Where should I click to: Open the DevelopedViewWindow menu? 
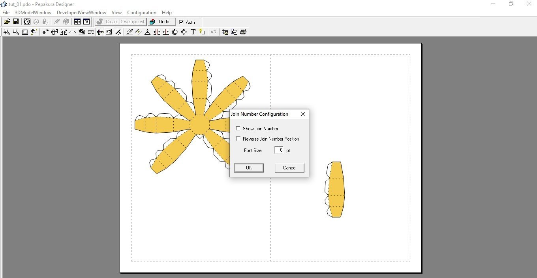81,13
